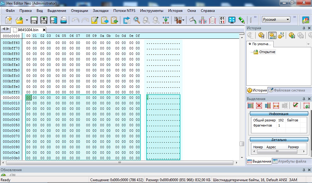Open the Закладки menu
This screenshot has height=183, width=312.
(101, 11)
